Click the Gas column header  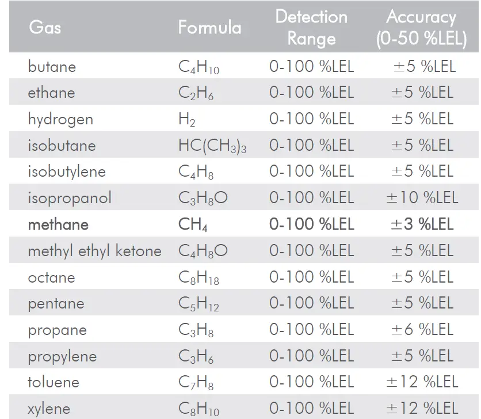coord(44,27)
